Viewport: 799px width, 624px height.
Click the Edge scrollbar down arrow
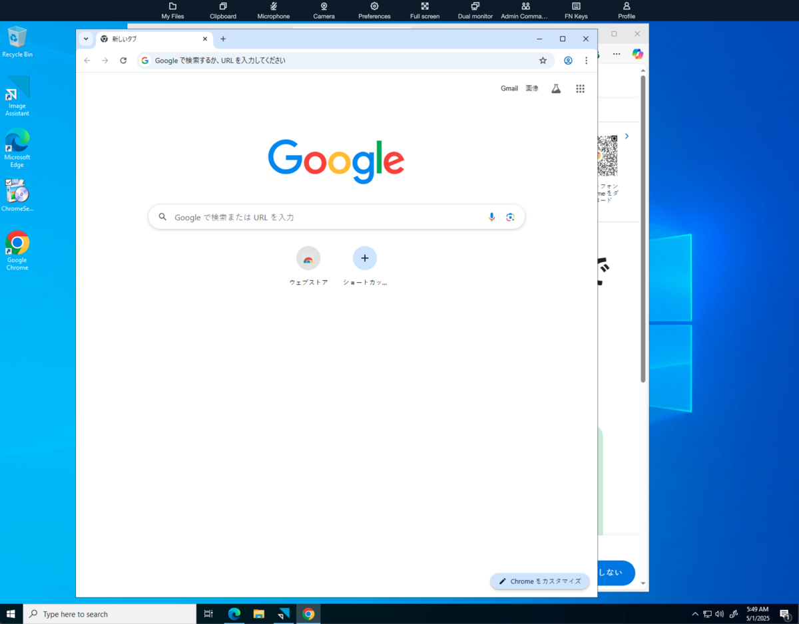[x=643, y=583]
